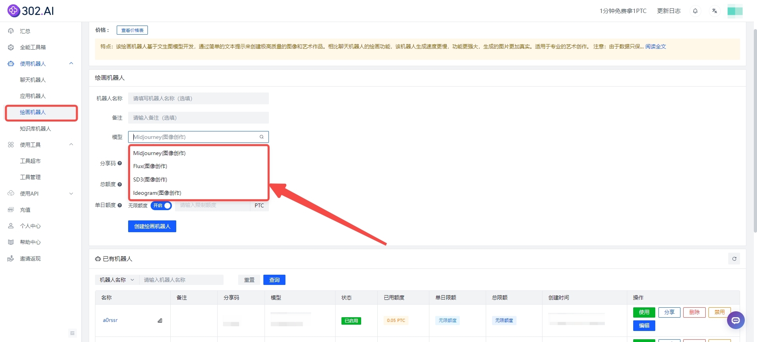Click the 查询 button

click(274, 280)
